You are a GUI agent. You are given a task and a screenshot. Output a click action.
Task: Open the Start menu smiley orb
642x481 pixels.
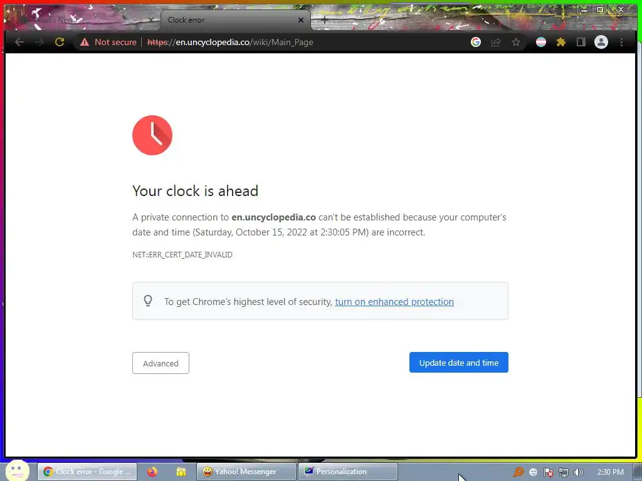[x=17, y=471]
